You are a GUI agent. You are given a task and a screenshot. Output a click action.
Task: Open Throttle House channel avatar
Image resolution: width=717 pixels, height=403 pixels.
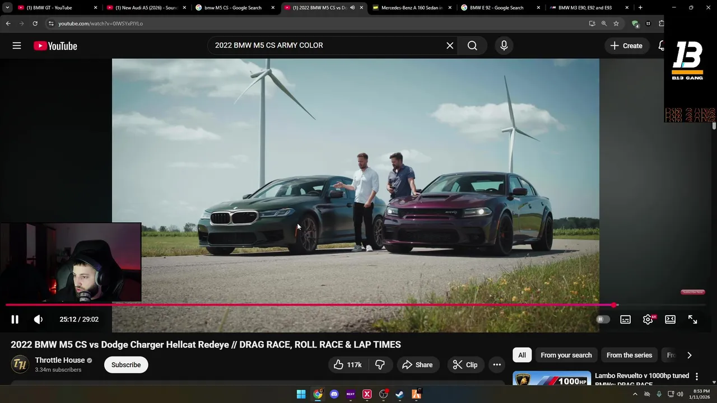[x=20, y=365]
